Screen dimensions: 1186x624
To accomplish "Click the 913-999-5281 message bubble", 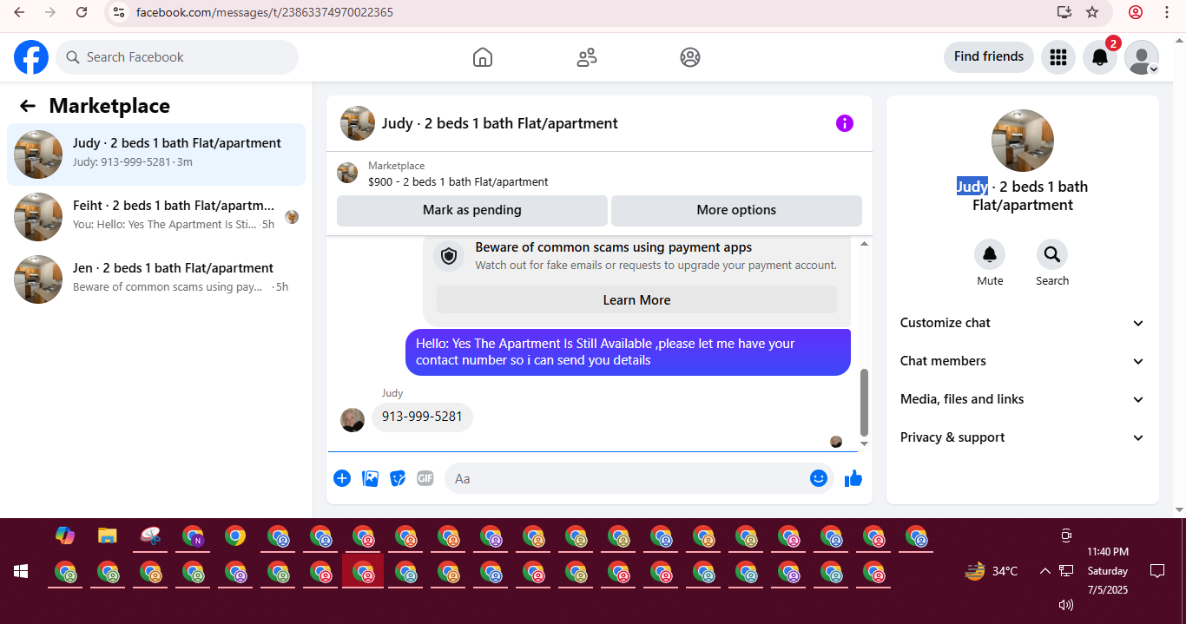I will click(x=422, y=417).
